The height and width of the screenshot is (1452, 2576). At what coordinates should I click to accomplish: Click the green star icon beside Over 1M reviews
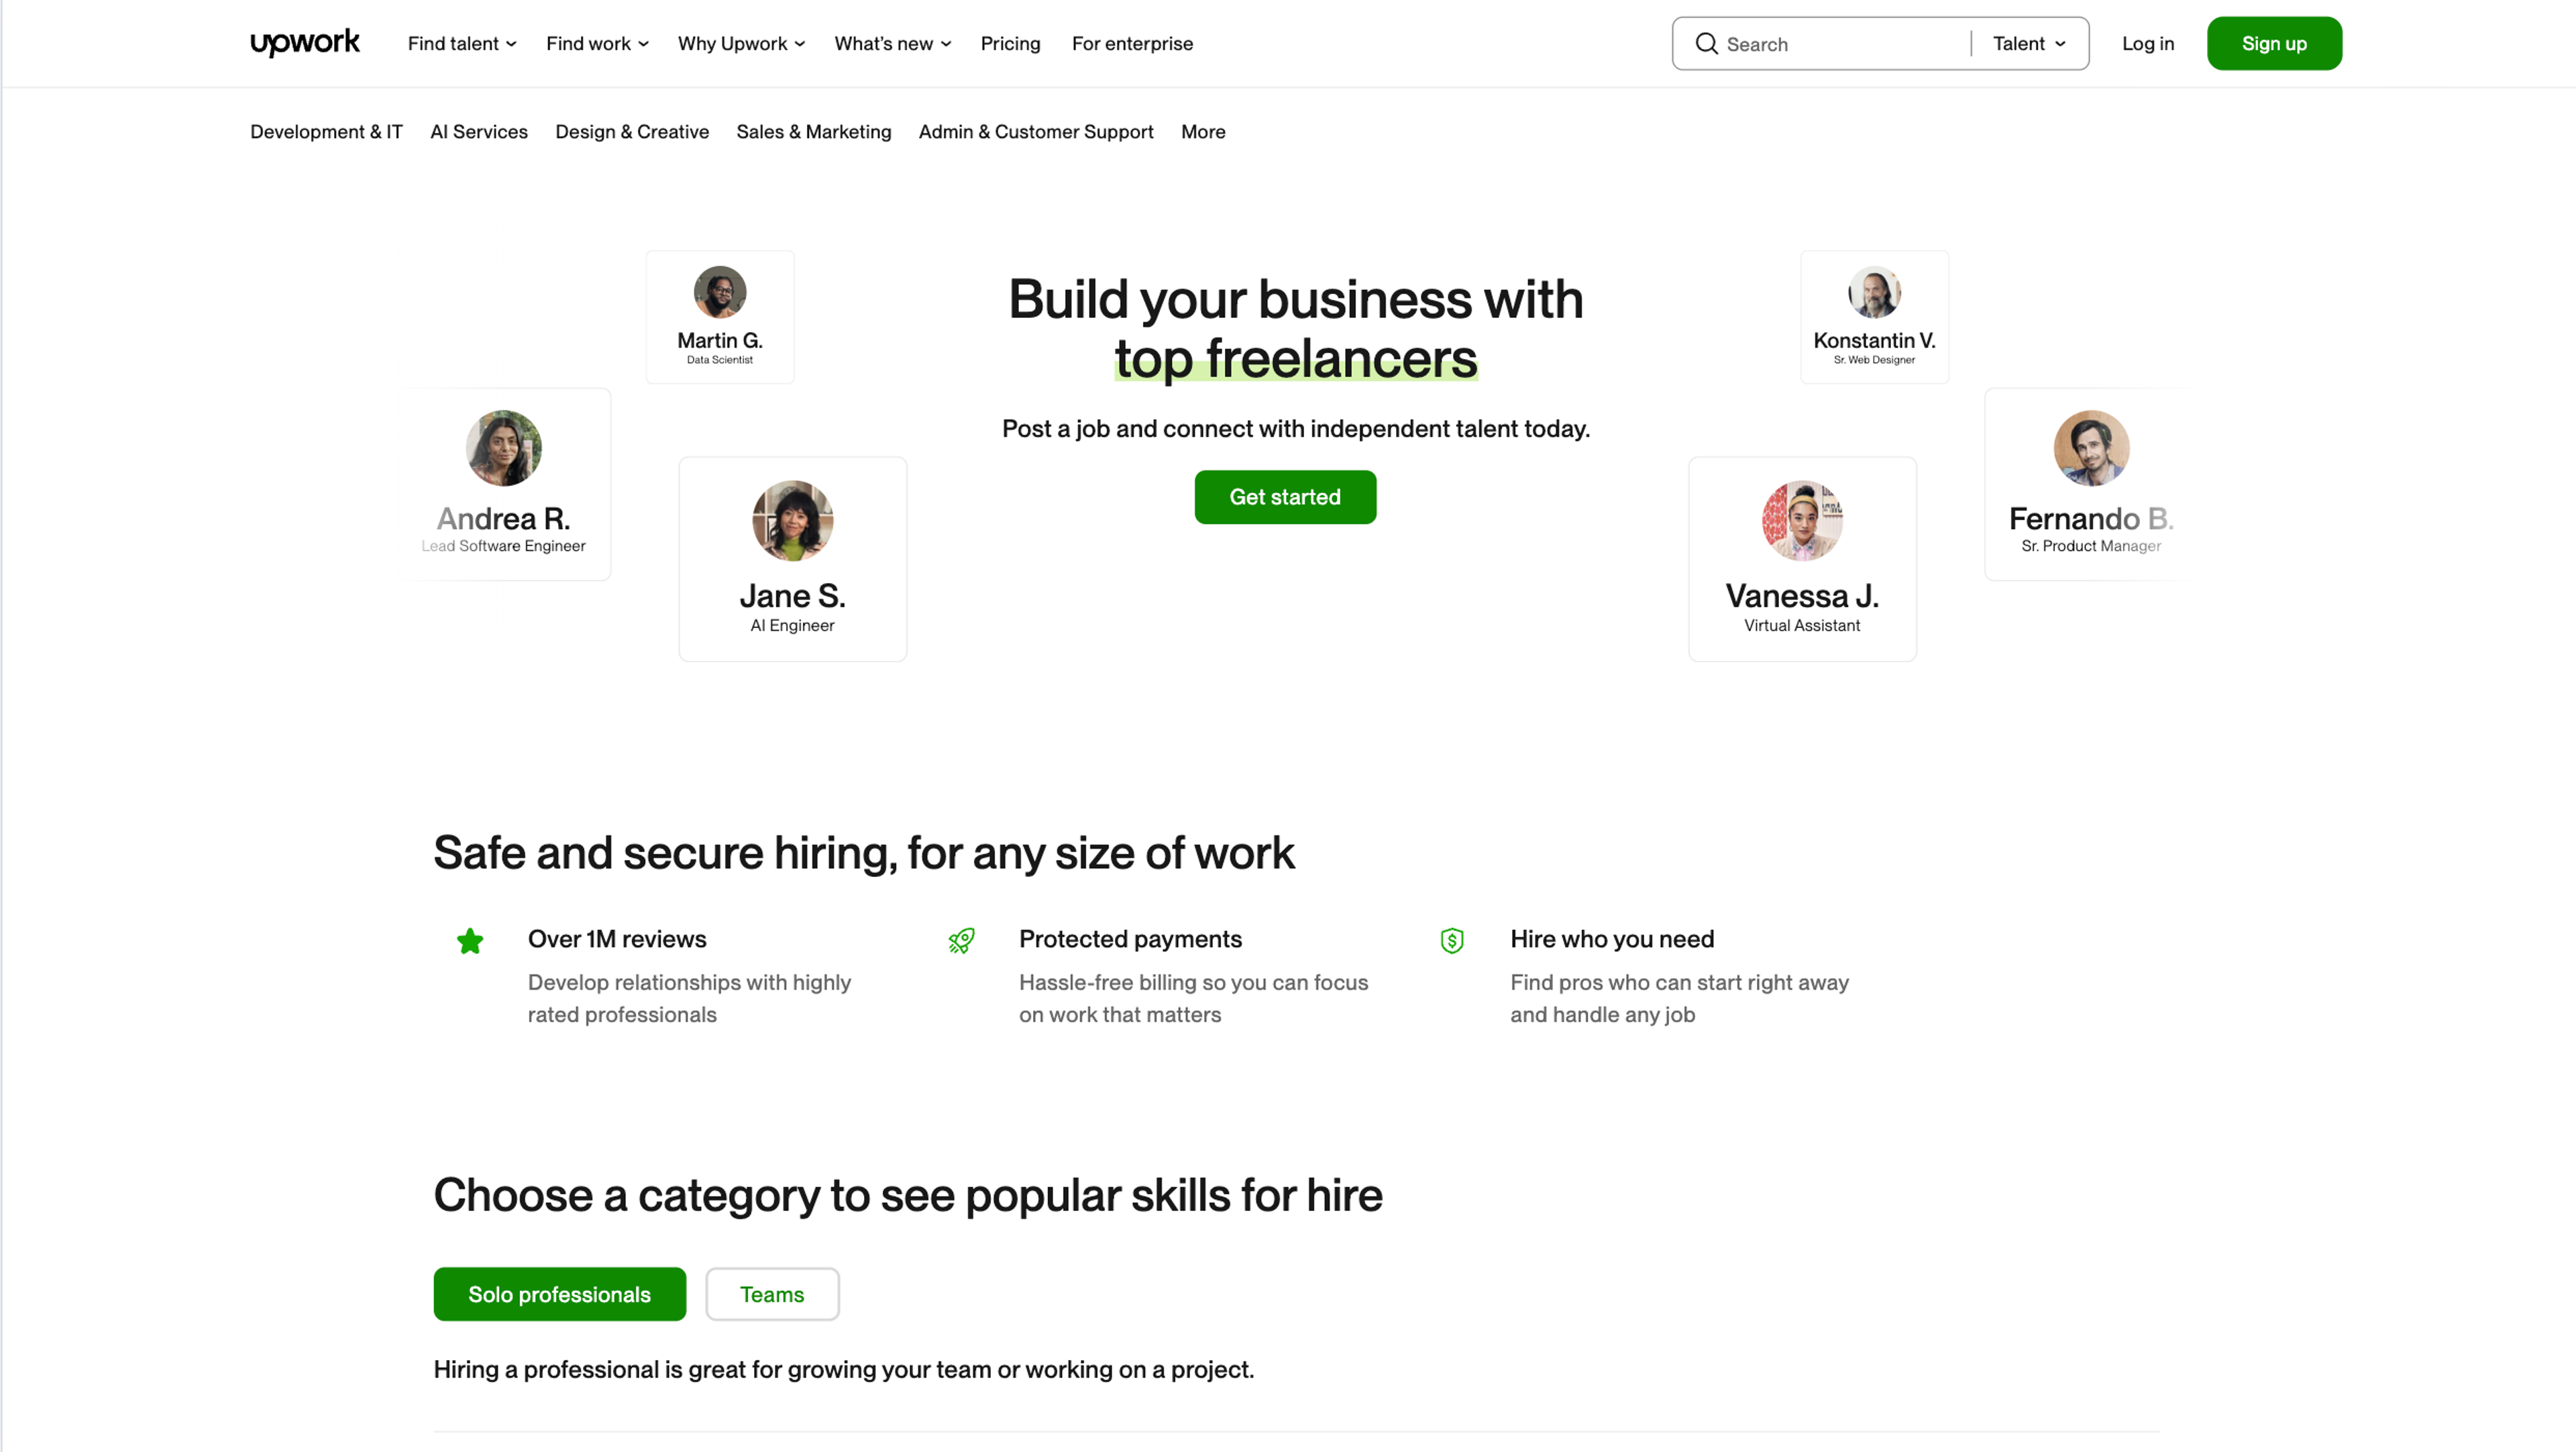pos(470,940)
